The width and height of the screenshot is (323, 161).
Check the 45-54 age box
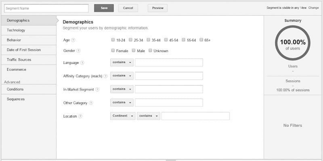(x=166, y=40)
